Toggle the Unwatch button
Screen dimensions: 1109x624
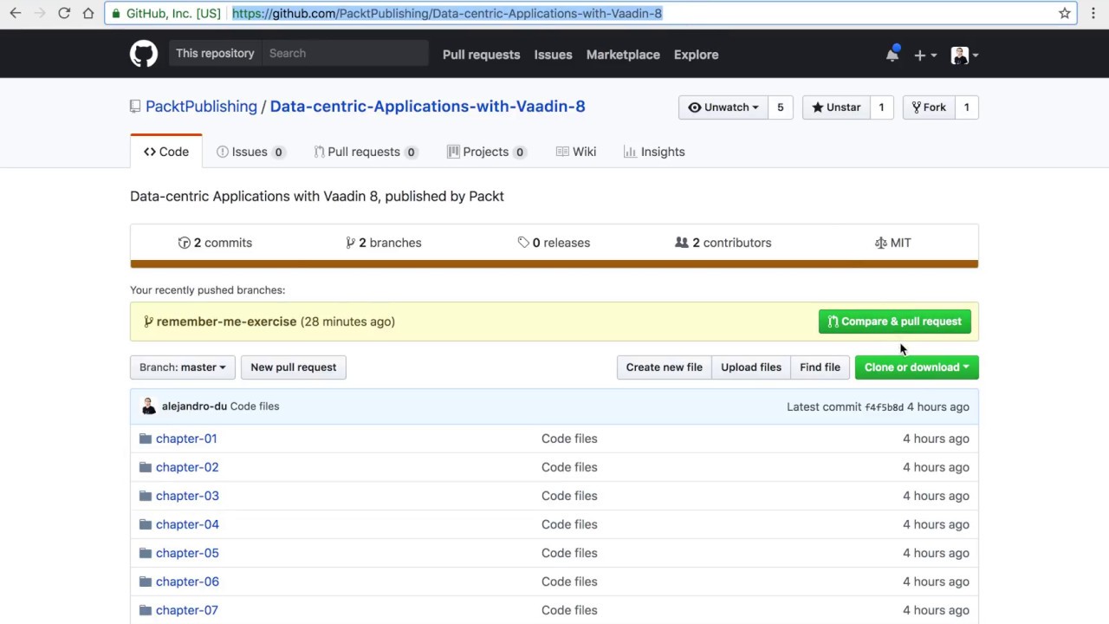[723, 107]
